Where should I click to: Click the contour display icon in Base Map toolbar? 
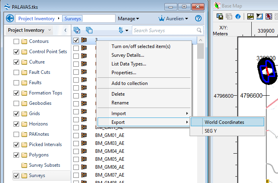click(251, 17)
